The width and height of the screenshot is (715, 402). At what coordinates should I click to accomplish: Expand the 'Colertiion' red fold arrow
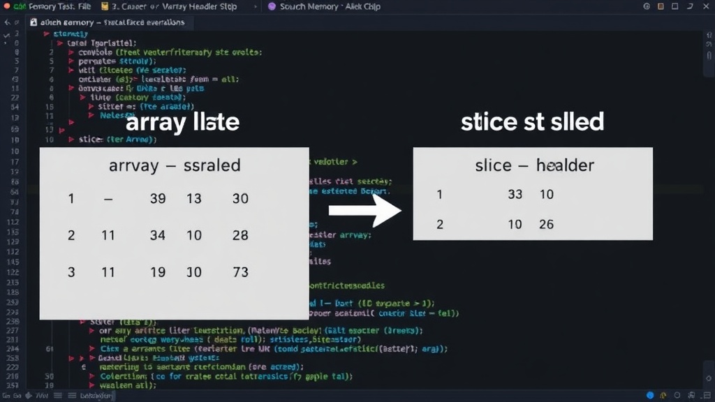[x=91, y=376]
